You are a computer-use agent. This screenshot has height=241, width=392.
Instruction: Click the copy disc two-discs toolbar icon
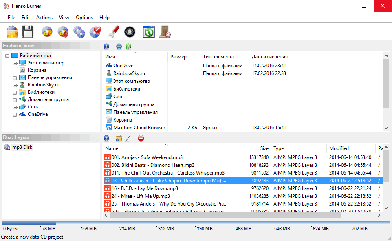[79, 32]
